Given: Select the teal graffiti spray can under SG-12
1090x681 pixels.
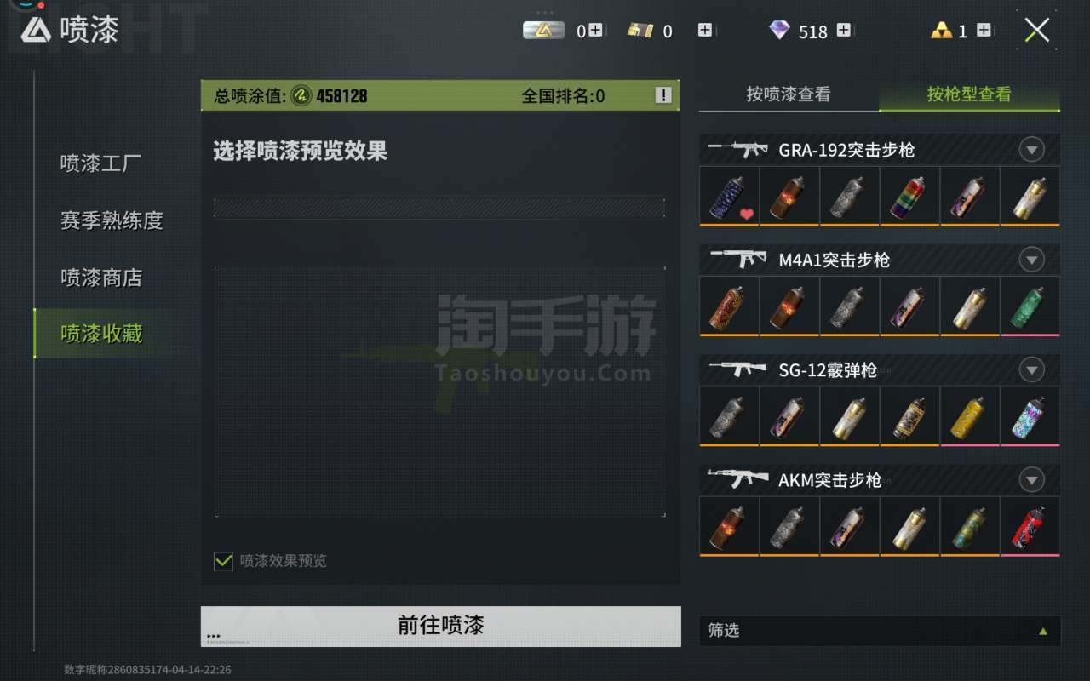Looking at the screenshot, I should point(1030,416).
